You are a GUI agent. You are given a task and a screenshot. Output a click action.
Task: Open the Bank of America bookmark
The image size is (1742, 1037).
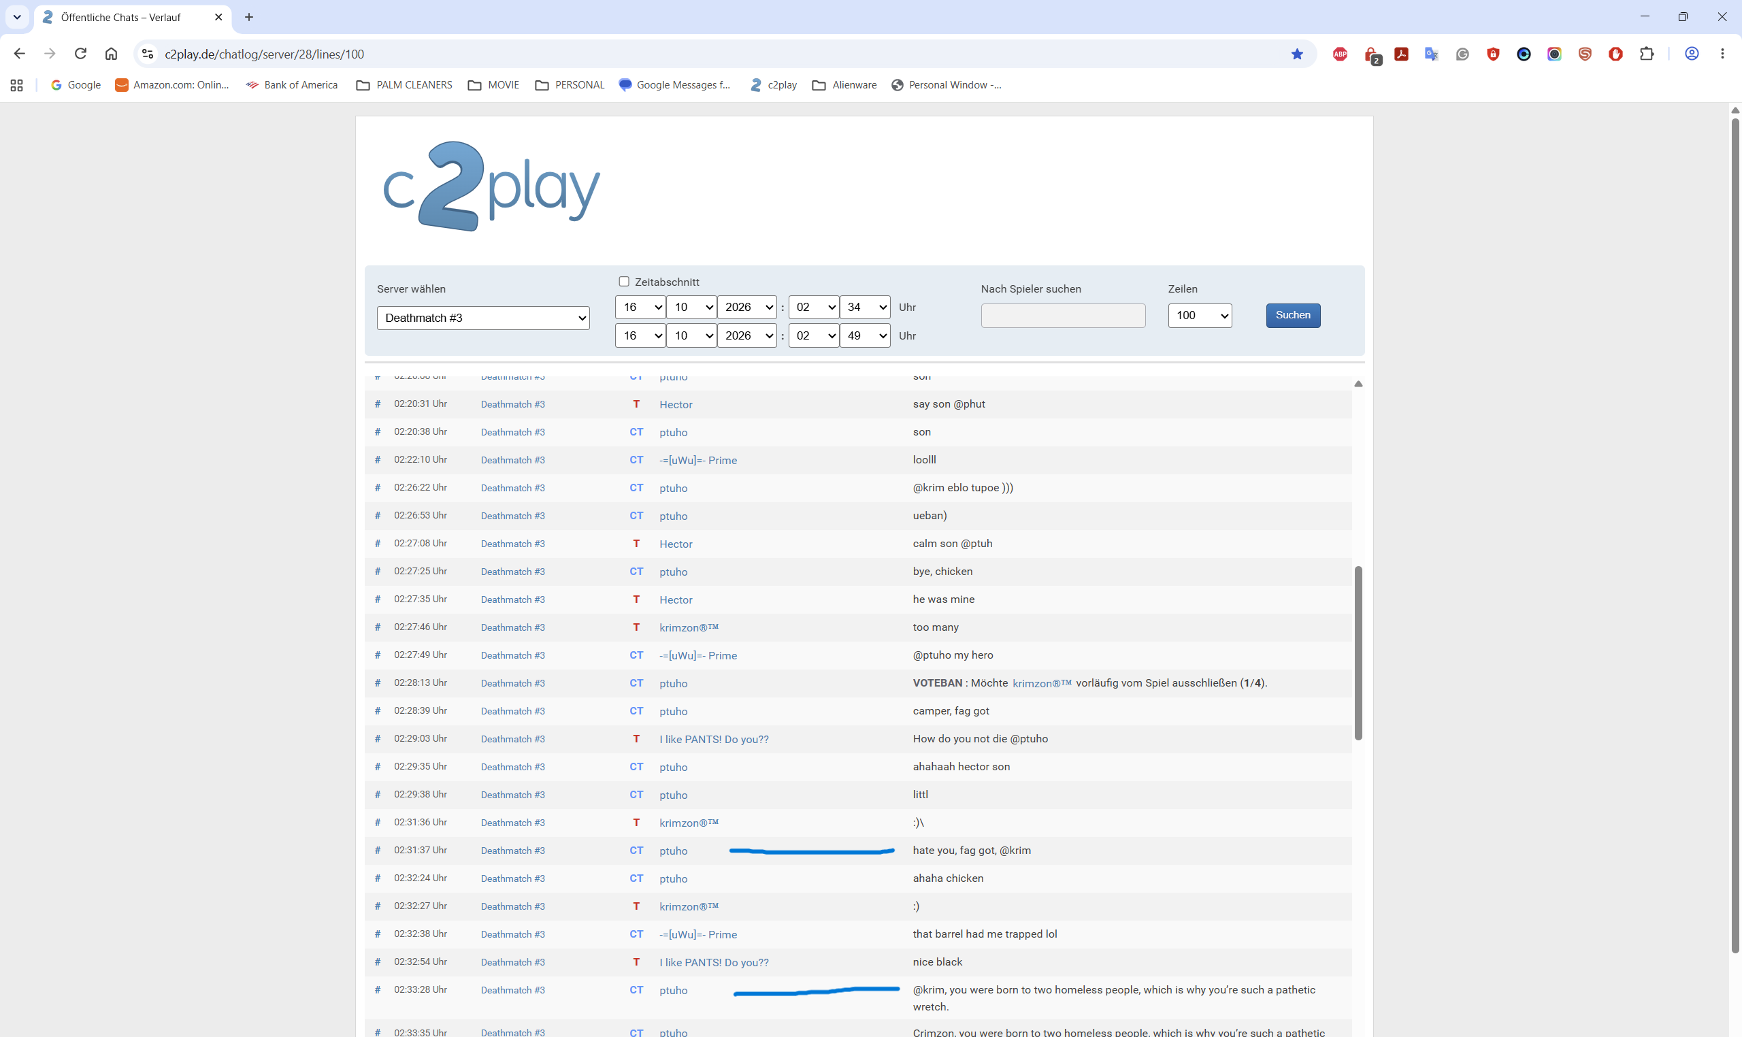[x=291, y=85]
